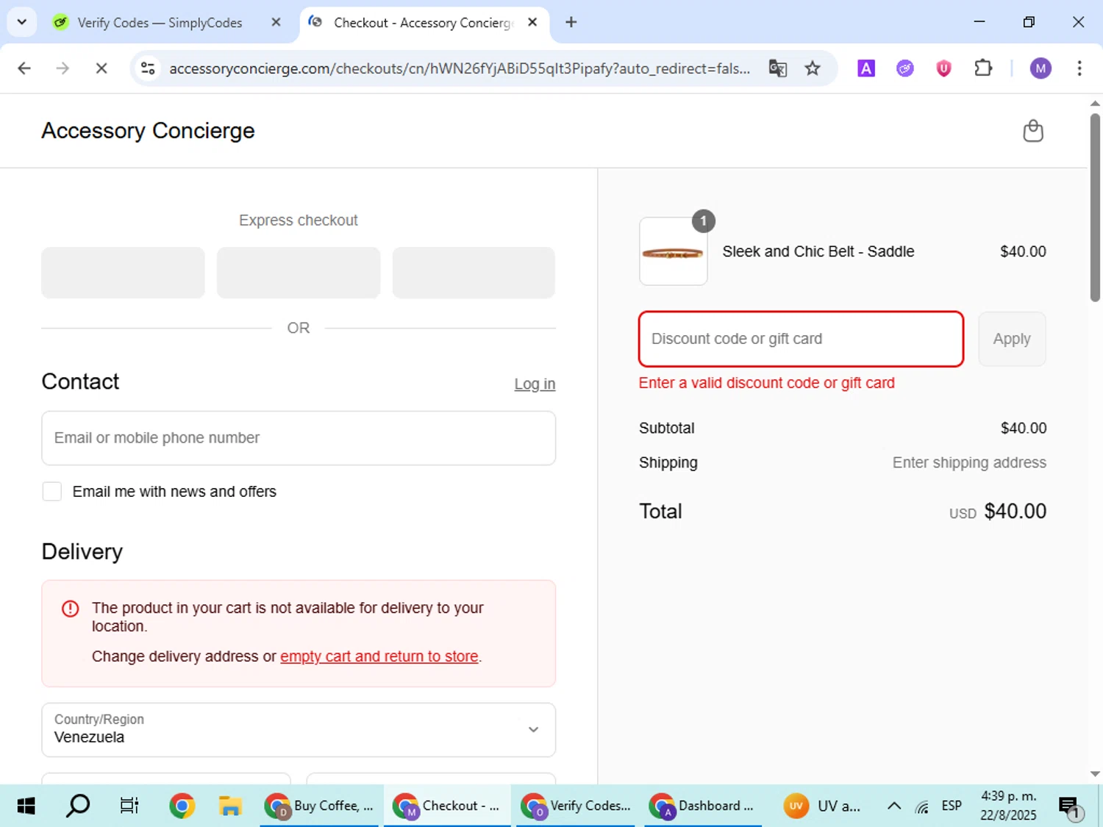1103x827 pixels.
Task: Close the Checkout Accessory Concierge tab
Action: pyautogui.click(x=532, y=22)
